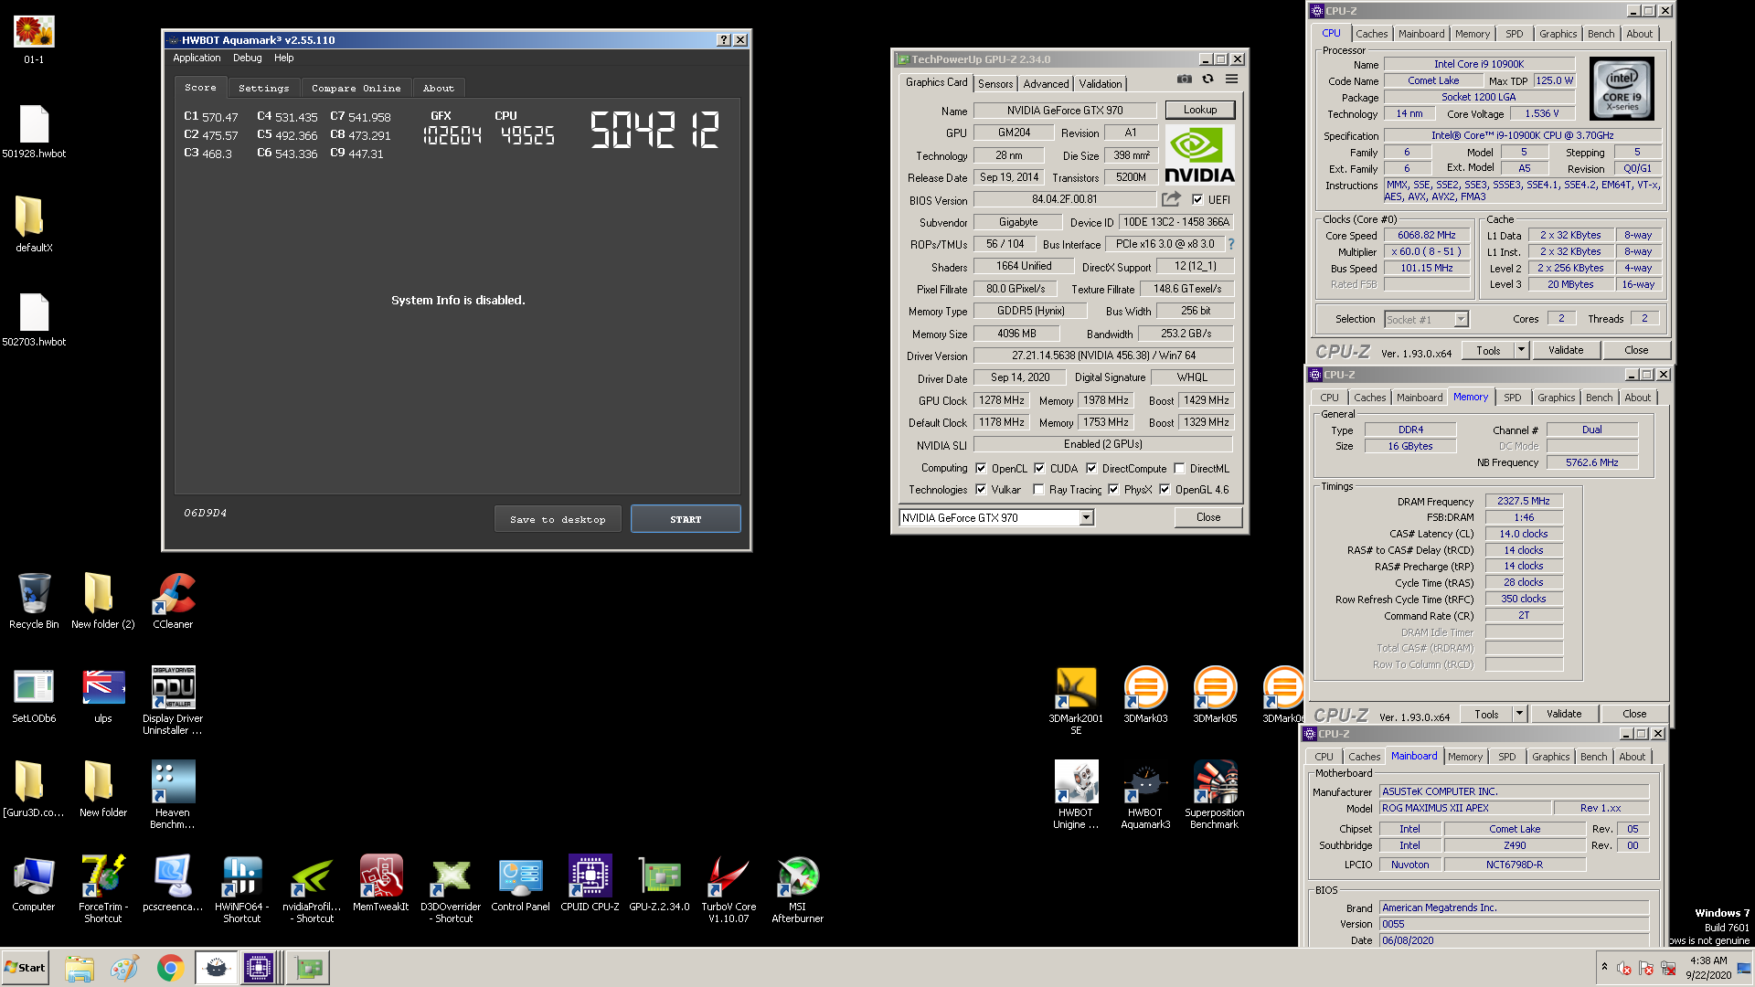Open the GPU-Z hamburger menu icon
The height and width of the screenshot is (987, 1755).
1232,80
